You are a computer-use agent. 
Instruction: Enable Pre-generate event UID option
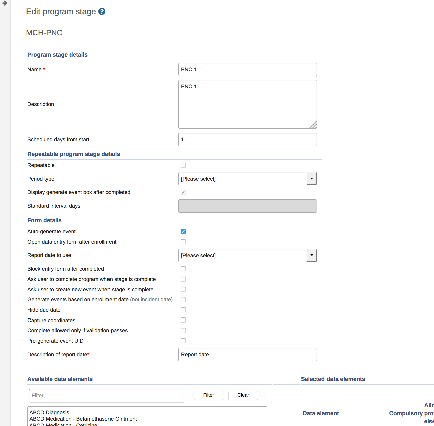pyautogui.click(x=183, y=341)
